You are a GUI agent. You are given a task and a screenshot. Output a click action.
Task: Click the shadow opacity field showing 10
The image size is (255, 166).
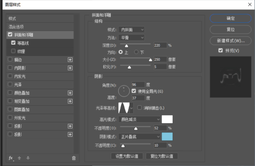(x=160, y=145)
